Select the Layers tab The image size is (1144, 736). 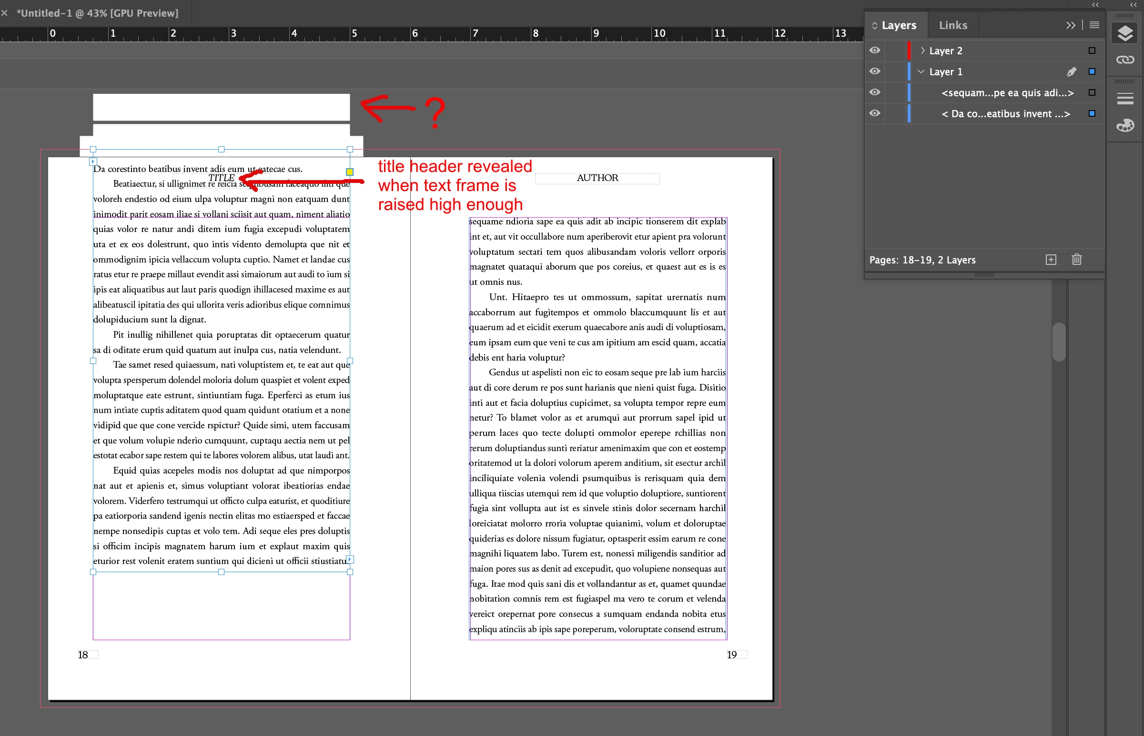898,25
